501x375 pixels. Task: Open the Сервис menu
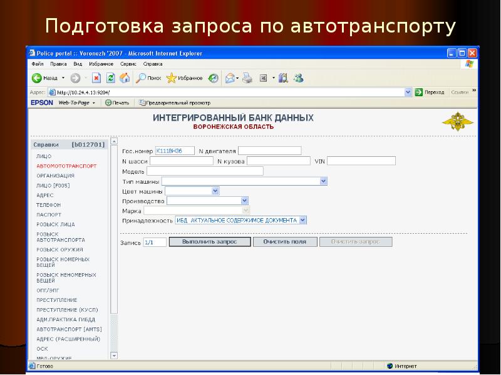click(x=128, y=64)
